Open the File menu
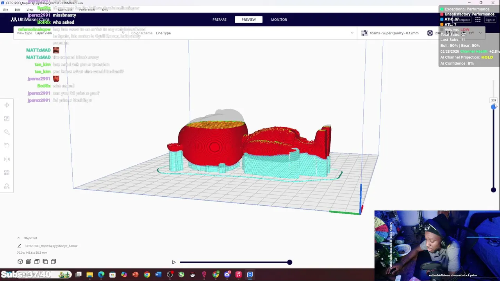Viewport: 500px width, 281px height. [5, 9]
